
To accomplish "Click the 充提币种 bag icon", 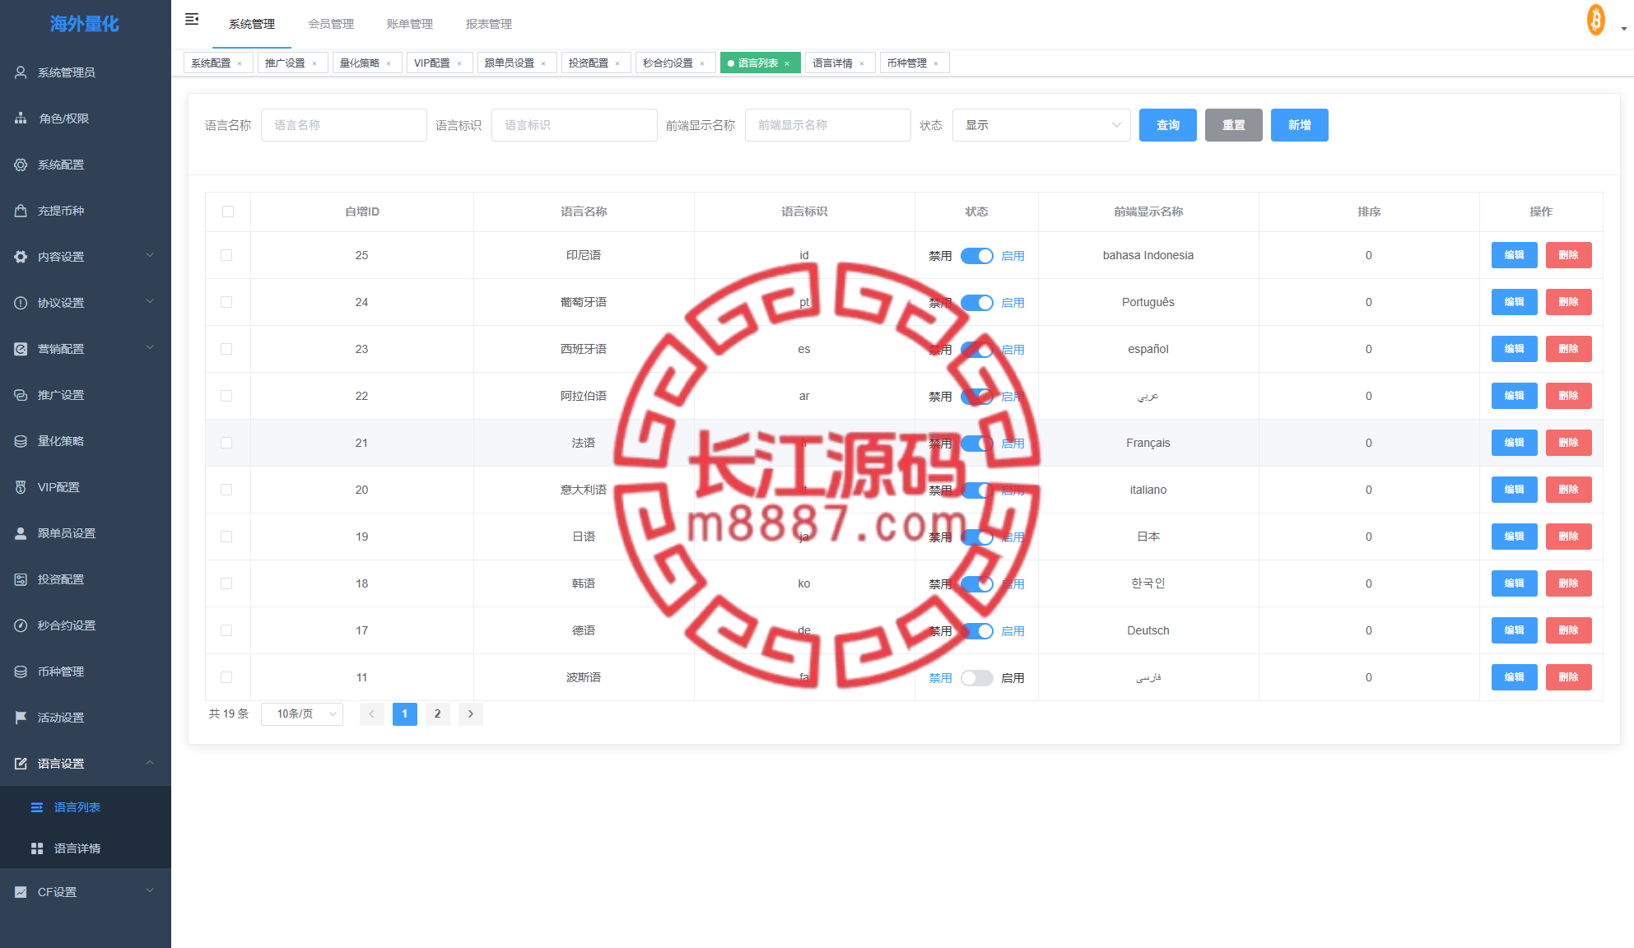I will [x=21, y=211].
